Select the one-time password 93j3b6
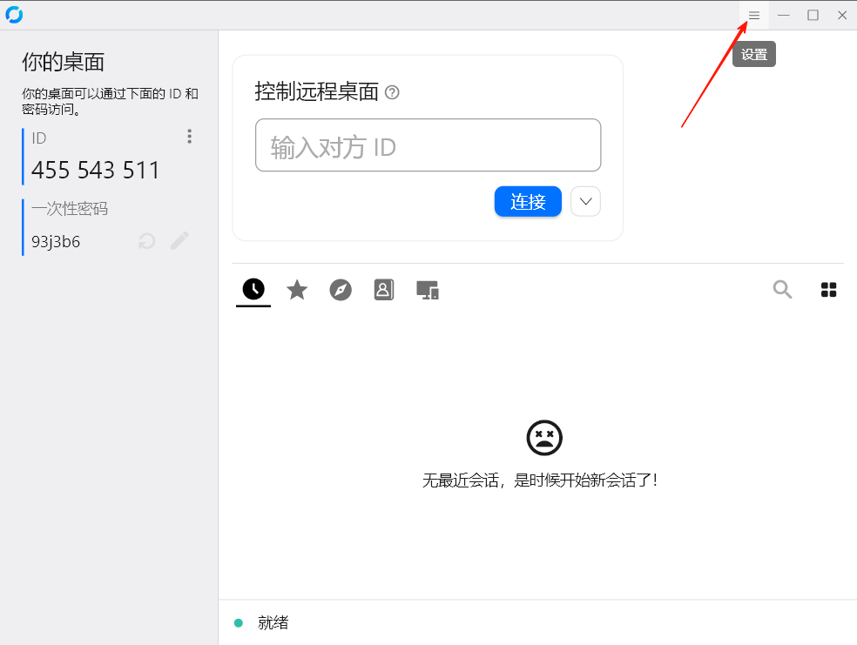Screen dimensions: 857x645 coord(56,241)
